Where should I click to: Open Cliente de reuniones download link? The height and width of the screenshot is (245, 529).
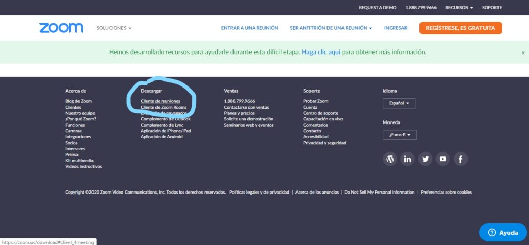160,101
